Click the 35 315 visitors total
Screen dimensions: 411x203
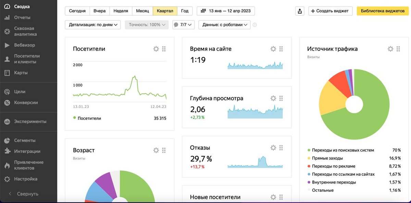160,118
